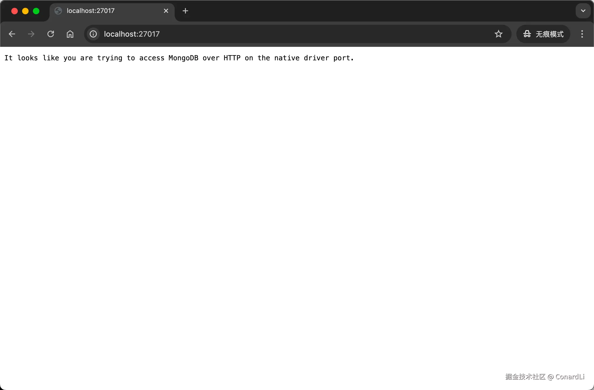Click the globe favicon on tab
Image resolution: width=594 pixels, height=390 pixels.
[58, 11]
